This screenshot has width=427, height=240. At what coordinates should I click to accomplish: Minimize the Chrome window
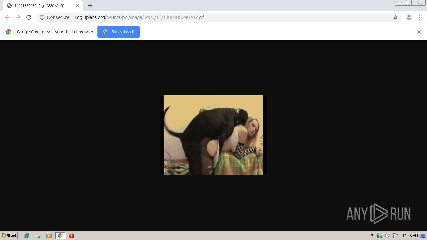pyautogui.click(x=399, y=3)
